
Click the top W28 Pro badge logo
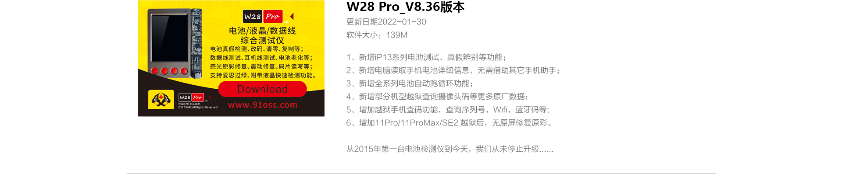(x=263, y=17)
